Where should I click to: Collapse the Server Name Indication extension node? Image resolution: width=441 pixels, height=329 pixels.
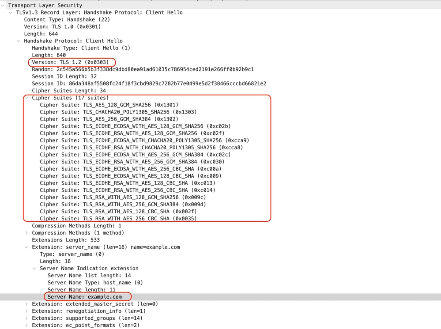(x=34, y=268)
